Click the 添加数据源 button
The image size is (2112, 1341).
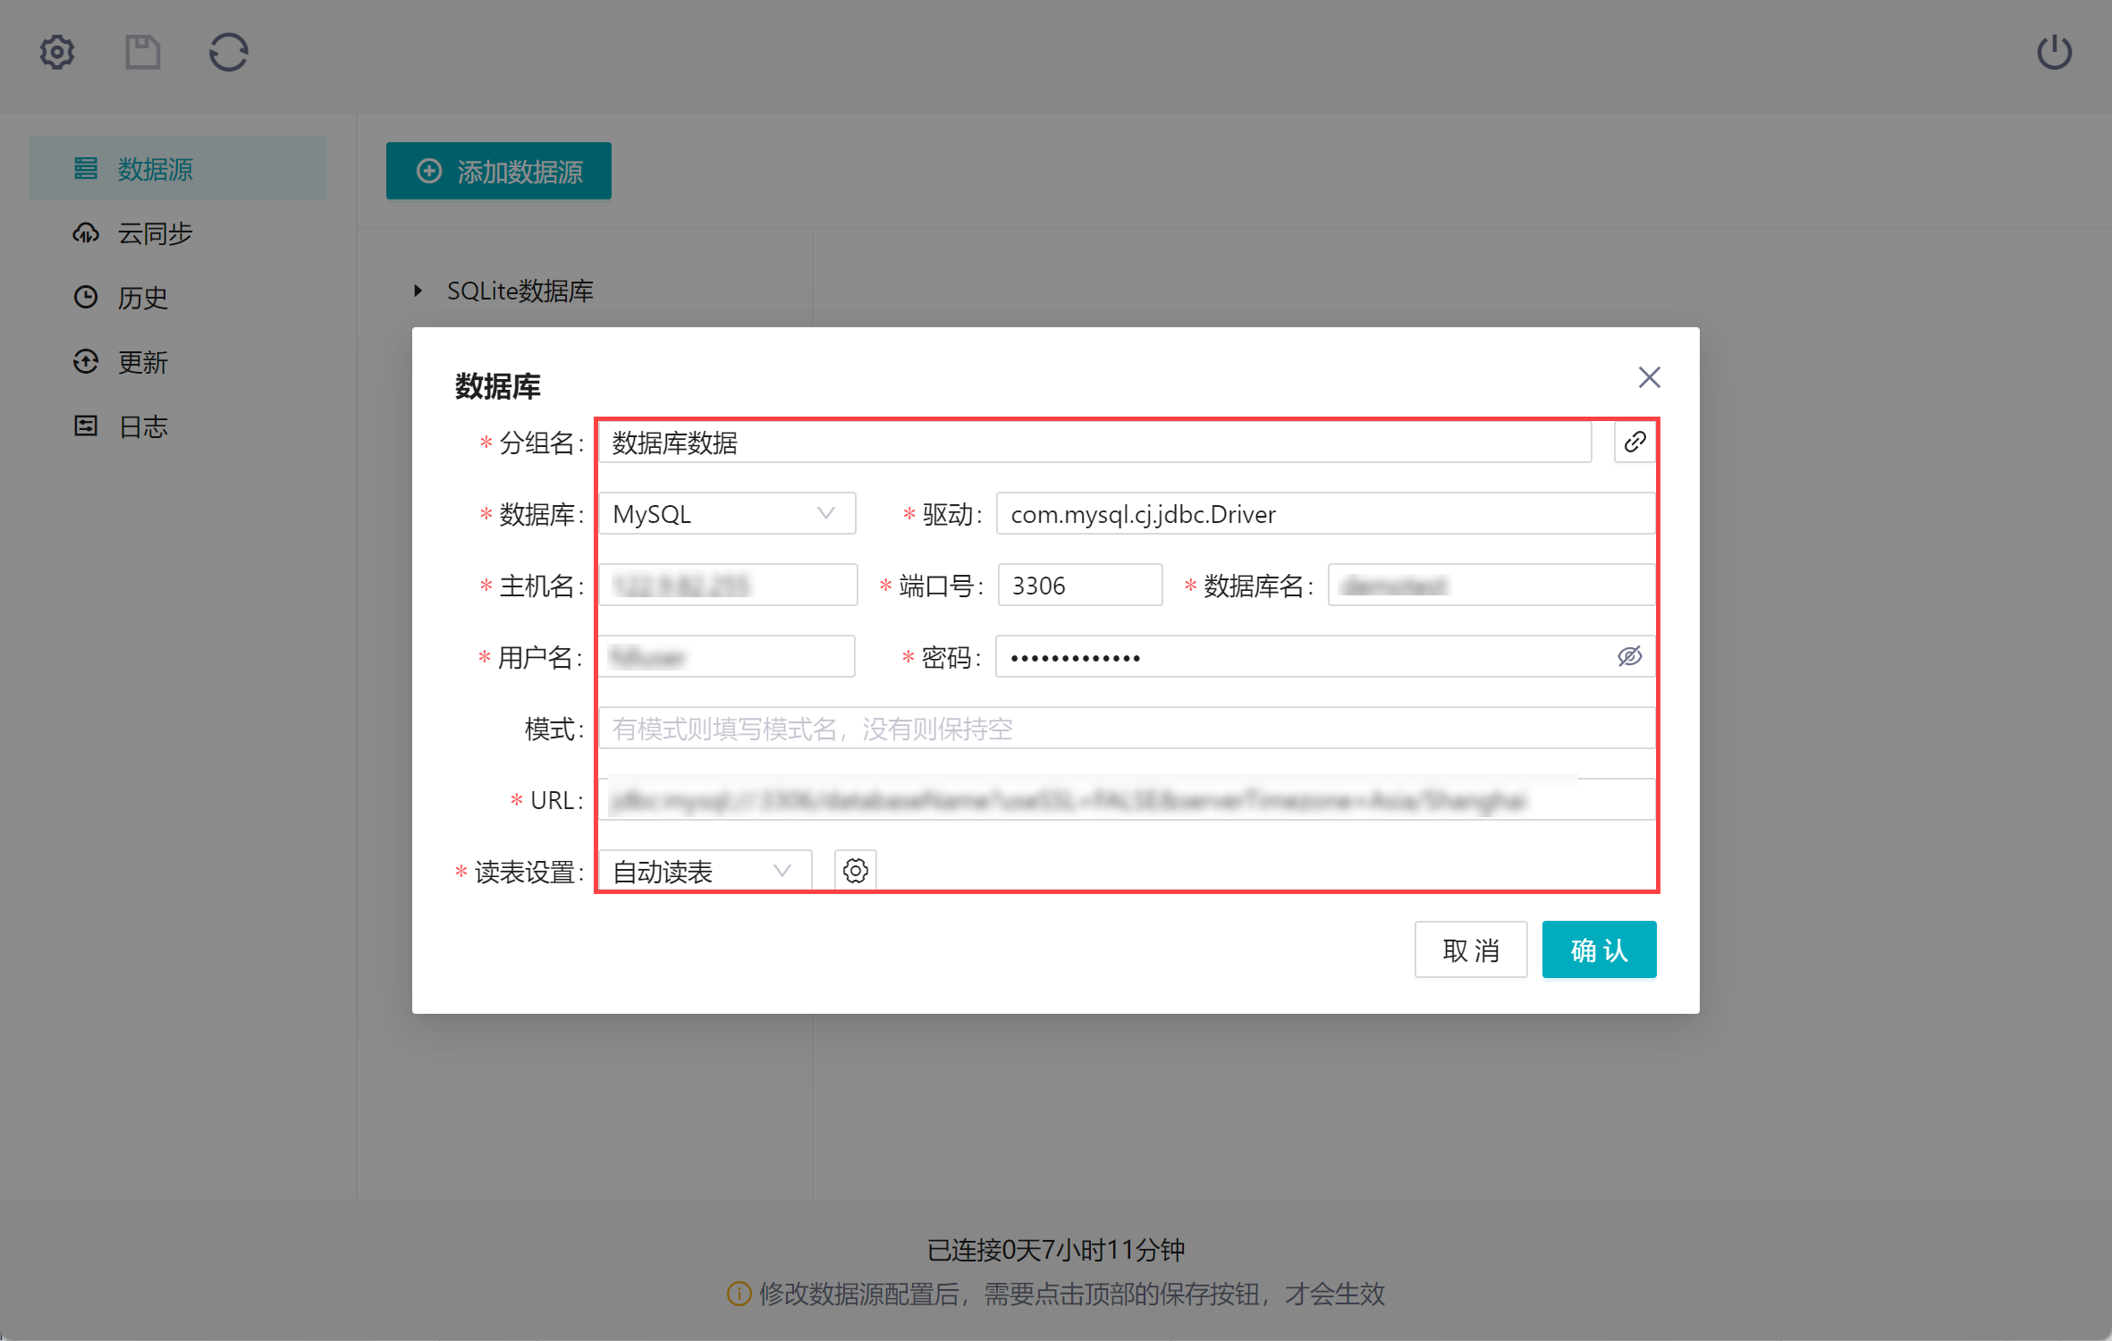point(499,171)
